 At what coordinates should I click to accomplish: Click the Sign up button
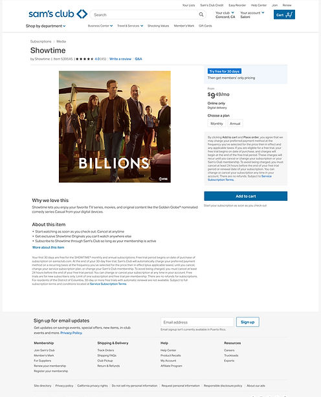tap(248, 322)
